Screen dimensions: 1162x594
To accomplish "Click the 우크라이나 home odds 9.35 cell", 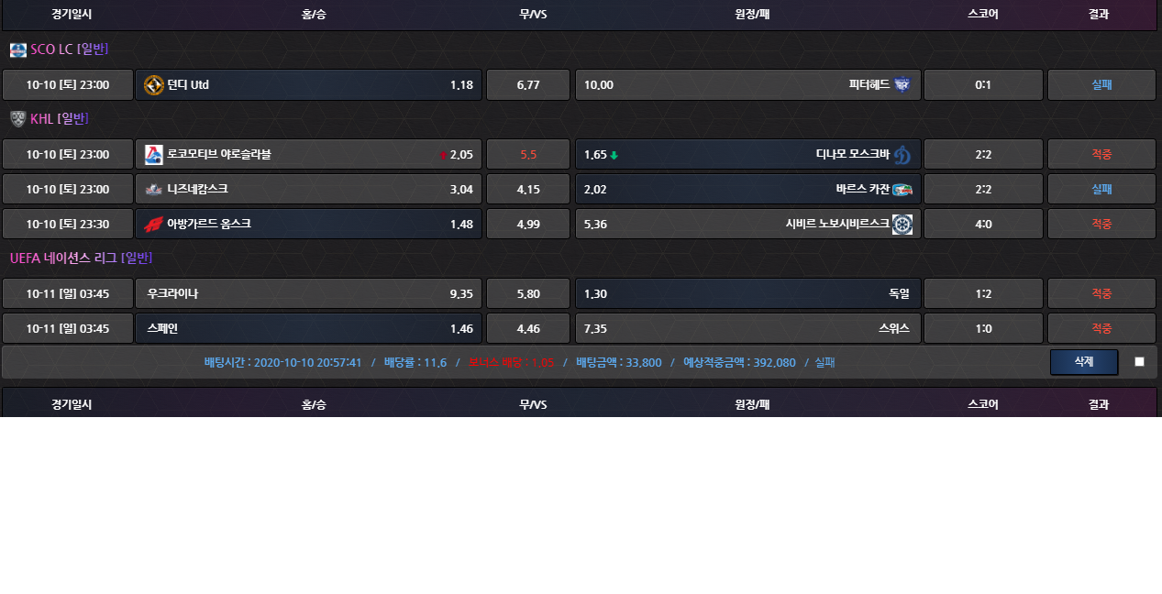I will point(308,294).
